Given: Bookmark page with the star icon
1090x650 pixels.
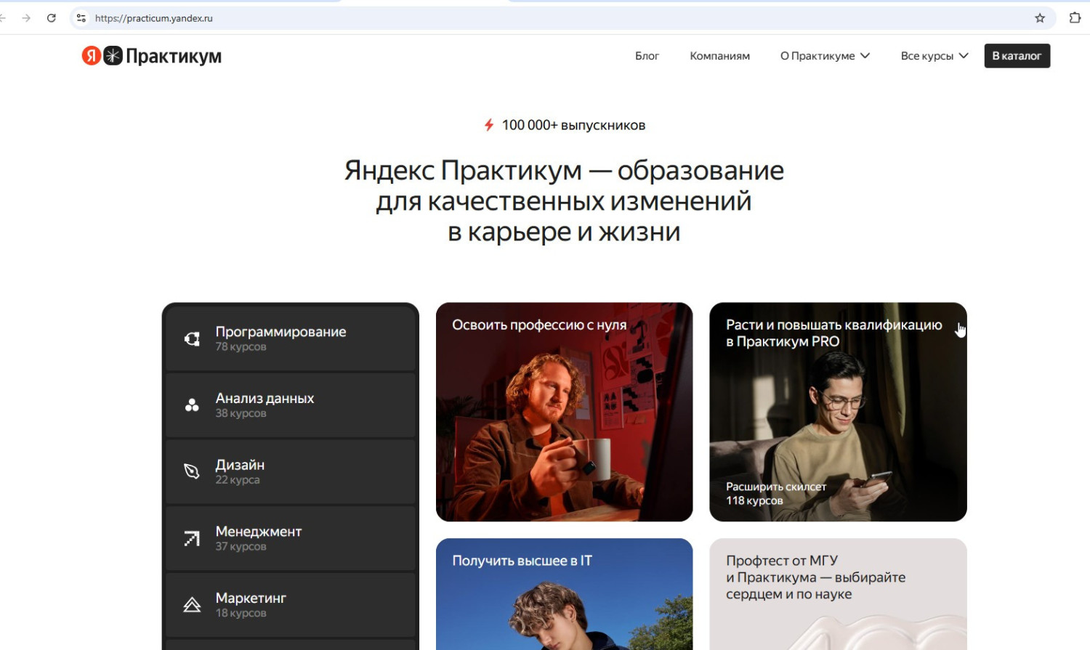Looking at the screenshot, I should tap(1040, 18).
